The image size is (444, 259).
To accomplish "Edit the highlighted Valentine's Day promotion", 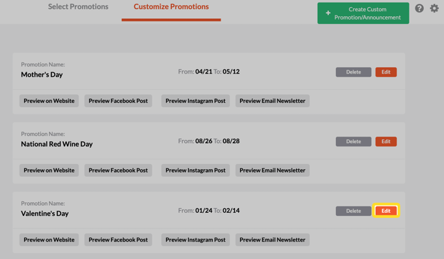I will click(x=386, y=211).
